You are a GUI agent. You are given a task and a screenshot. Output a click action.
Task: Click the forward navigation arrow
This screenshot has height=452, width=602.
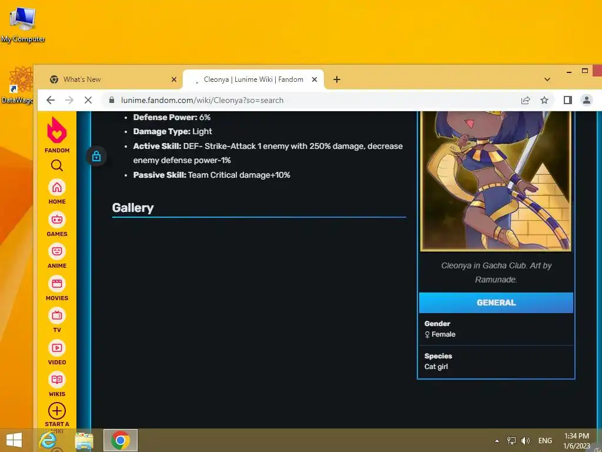pyautogui.click(x=69, y=100)
